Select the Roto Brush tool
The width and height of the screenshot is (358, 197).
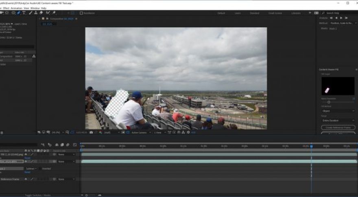(x=48, y=13)
